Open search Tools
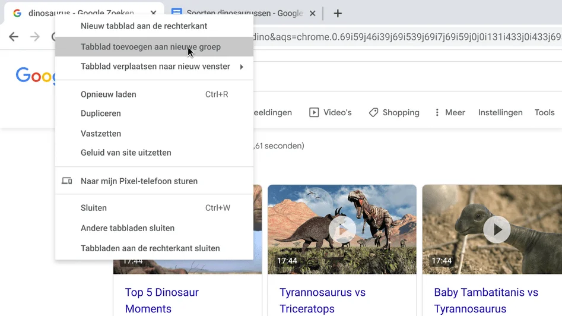The width and height of the screenshot is (562, 316). coord(544,113)
